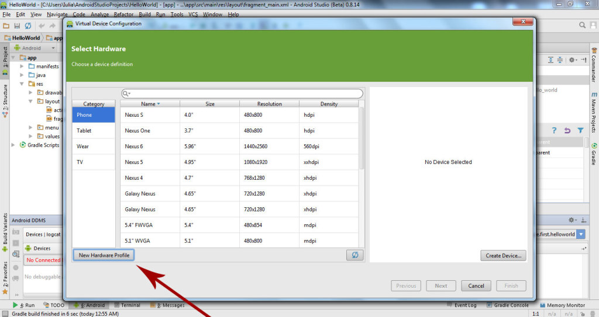Select the Phone category
The width and height of the screenshot is (599, 317).
coord(94,115)
